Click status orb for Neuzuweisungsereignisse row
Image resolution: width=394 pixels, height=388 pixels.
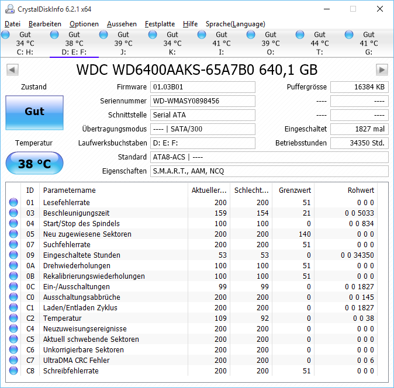[13, 329]
